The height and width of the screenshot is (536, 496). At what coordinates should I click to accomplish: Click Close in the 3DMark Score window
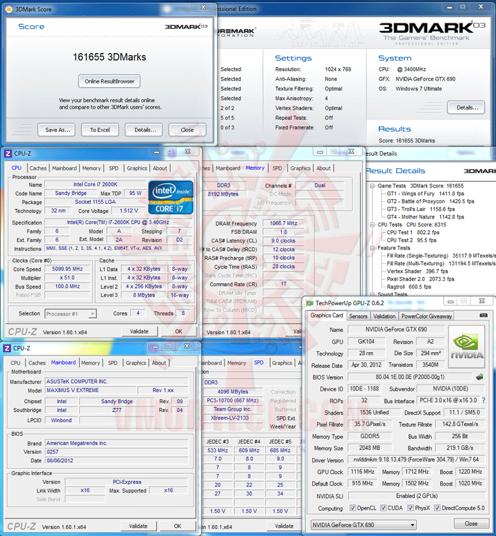tap(187, 130)
